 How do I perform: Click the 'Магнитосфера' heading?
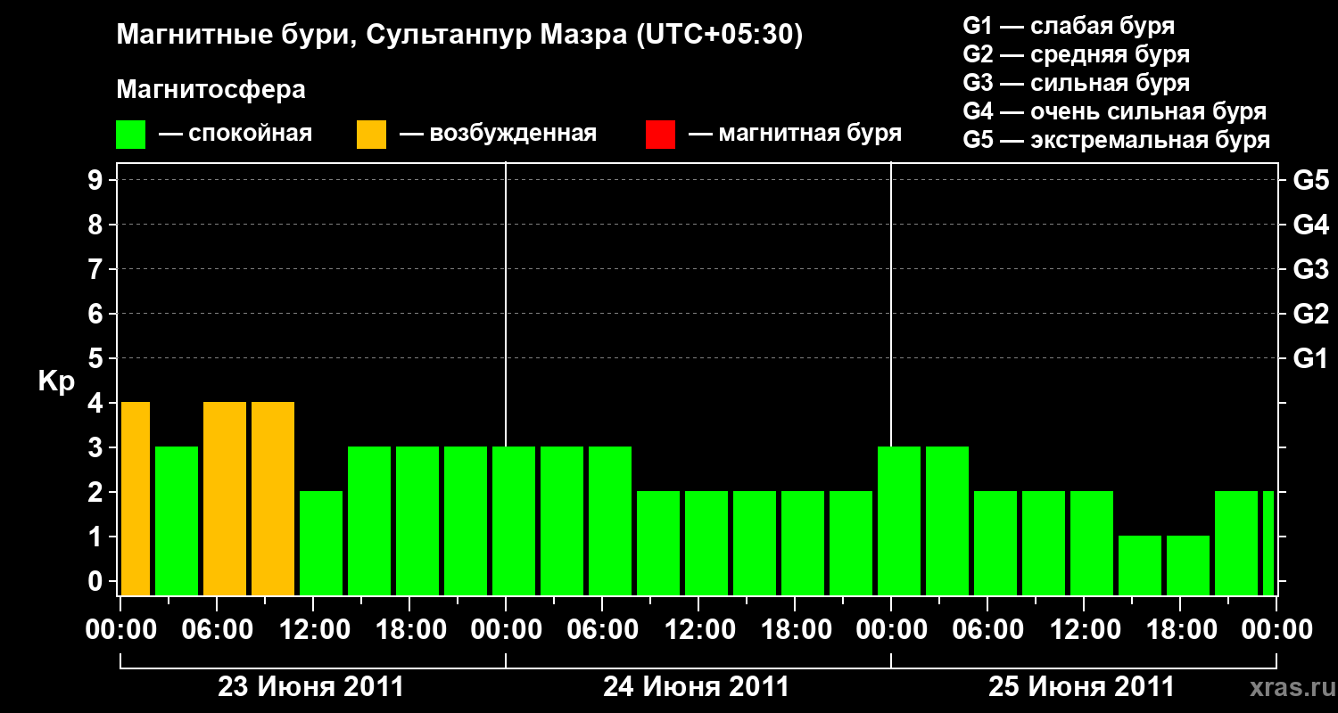[211, 90]
